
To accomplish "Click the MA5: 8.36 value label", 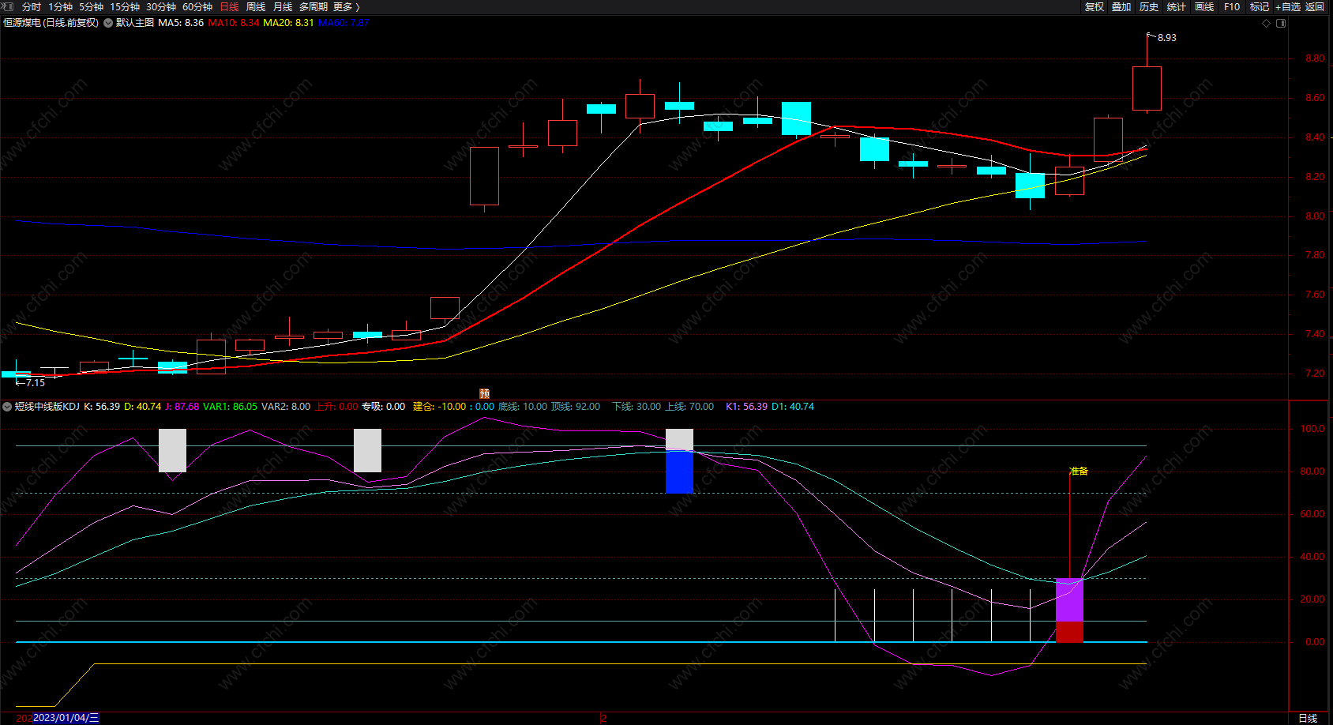I will click(181, 23).
